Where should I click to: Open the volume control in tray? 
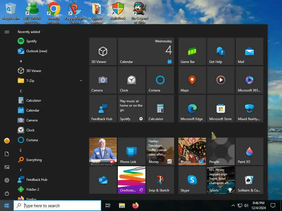(246, 206)
